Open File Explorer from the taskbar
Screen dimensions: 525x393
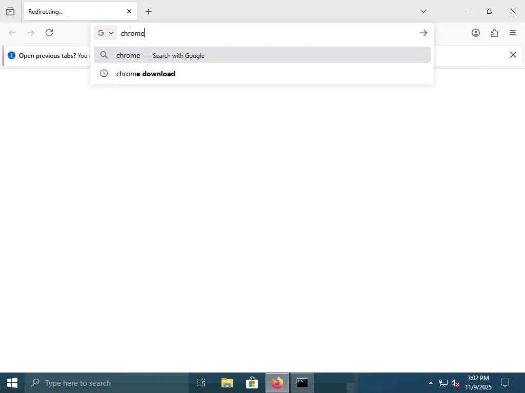pos(227,383)
